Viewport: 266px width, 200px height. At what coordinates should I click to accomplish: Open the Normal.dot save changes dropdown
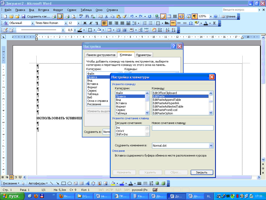[211, 146]
